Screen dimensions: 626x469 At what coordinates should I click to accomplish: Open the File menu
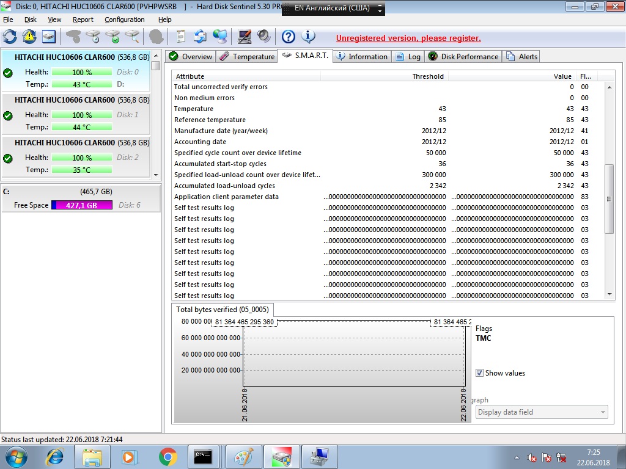click(x=8, y=20)
